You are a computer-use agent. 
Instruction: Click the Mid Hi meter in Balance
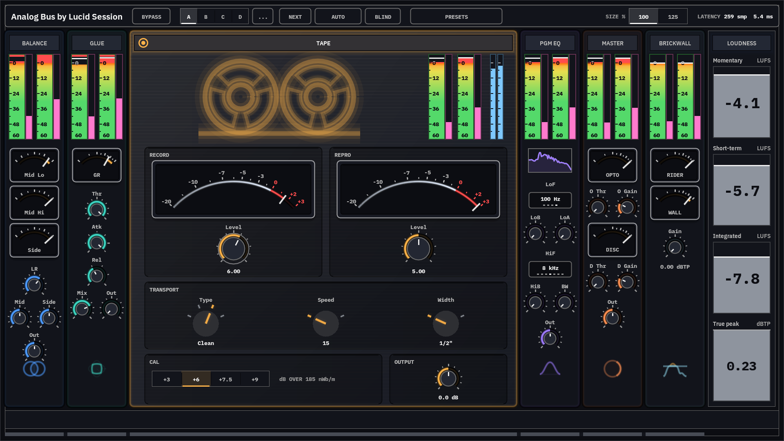tap(34, 203)
